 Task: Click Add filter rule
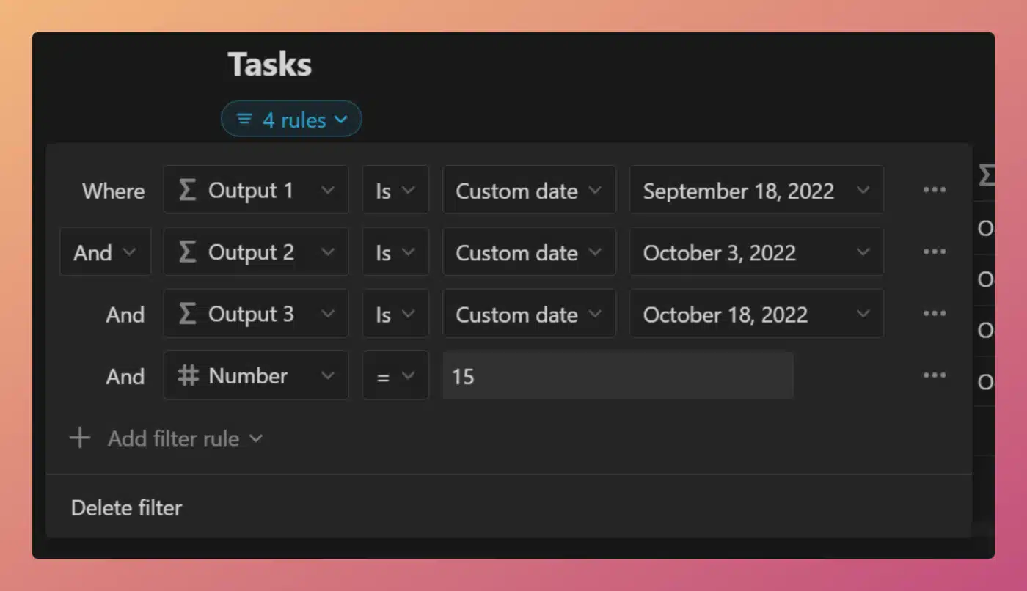click(x=173, y=438)
